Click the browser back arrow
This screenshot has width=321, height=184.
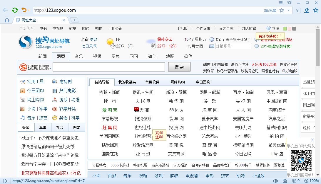5,10
